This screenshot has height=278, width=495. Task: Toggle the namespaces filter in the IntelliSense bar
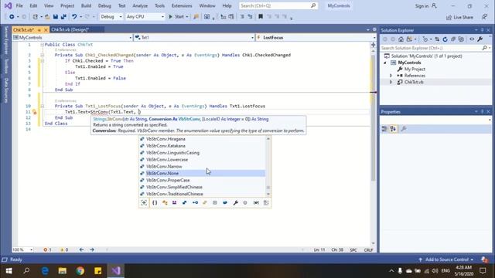click(155, 202)
